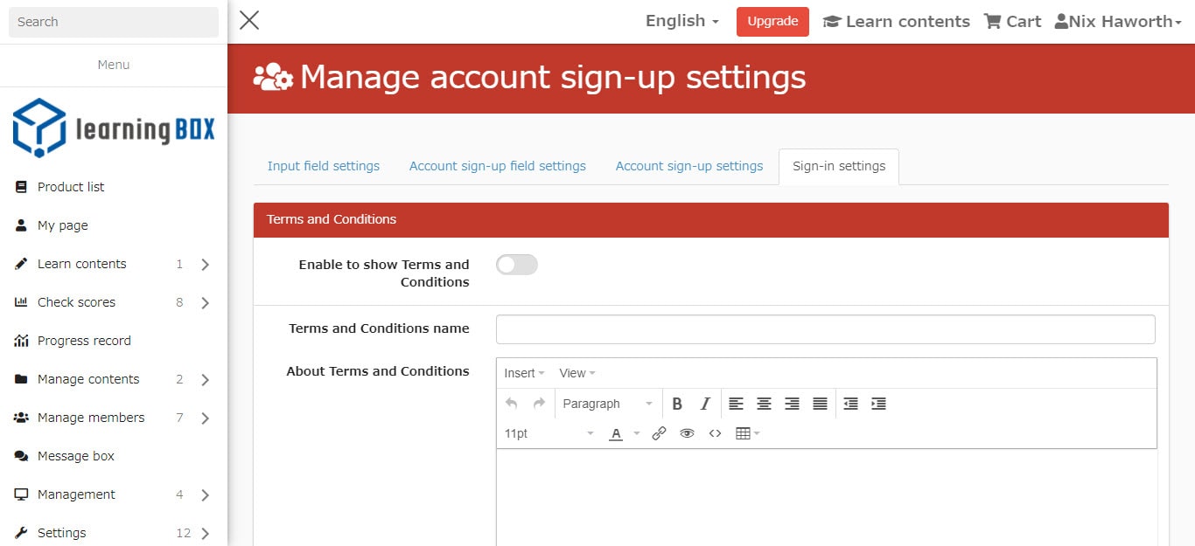Insert a link with the chain icon
The height and width of the screenshot is (546, 1195).
tap(660, 433)
